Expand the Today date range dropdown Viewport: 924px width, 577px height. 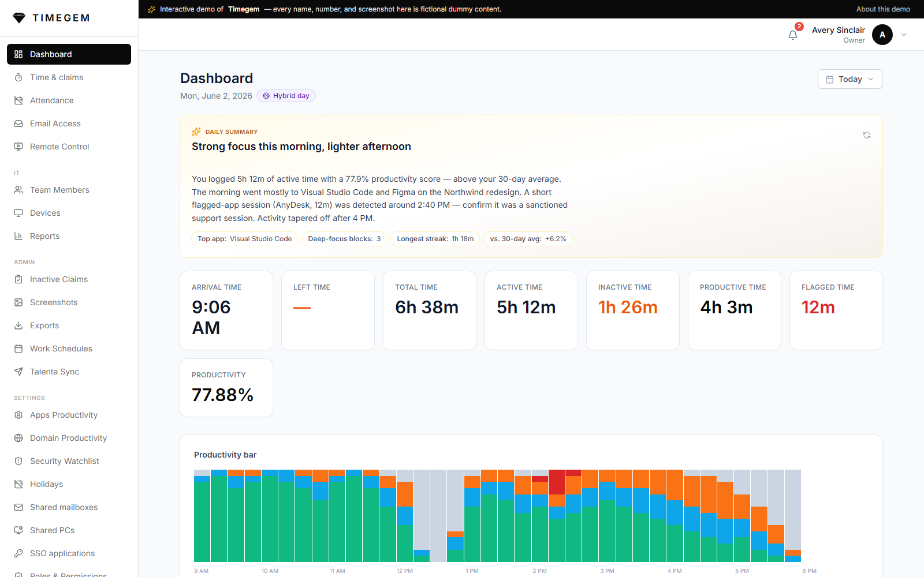(850, 79)
